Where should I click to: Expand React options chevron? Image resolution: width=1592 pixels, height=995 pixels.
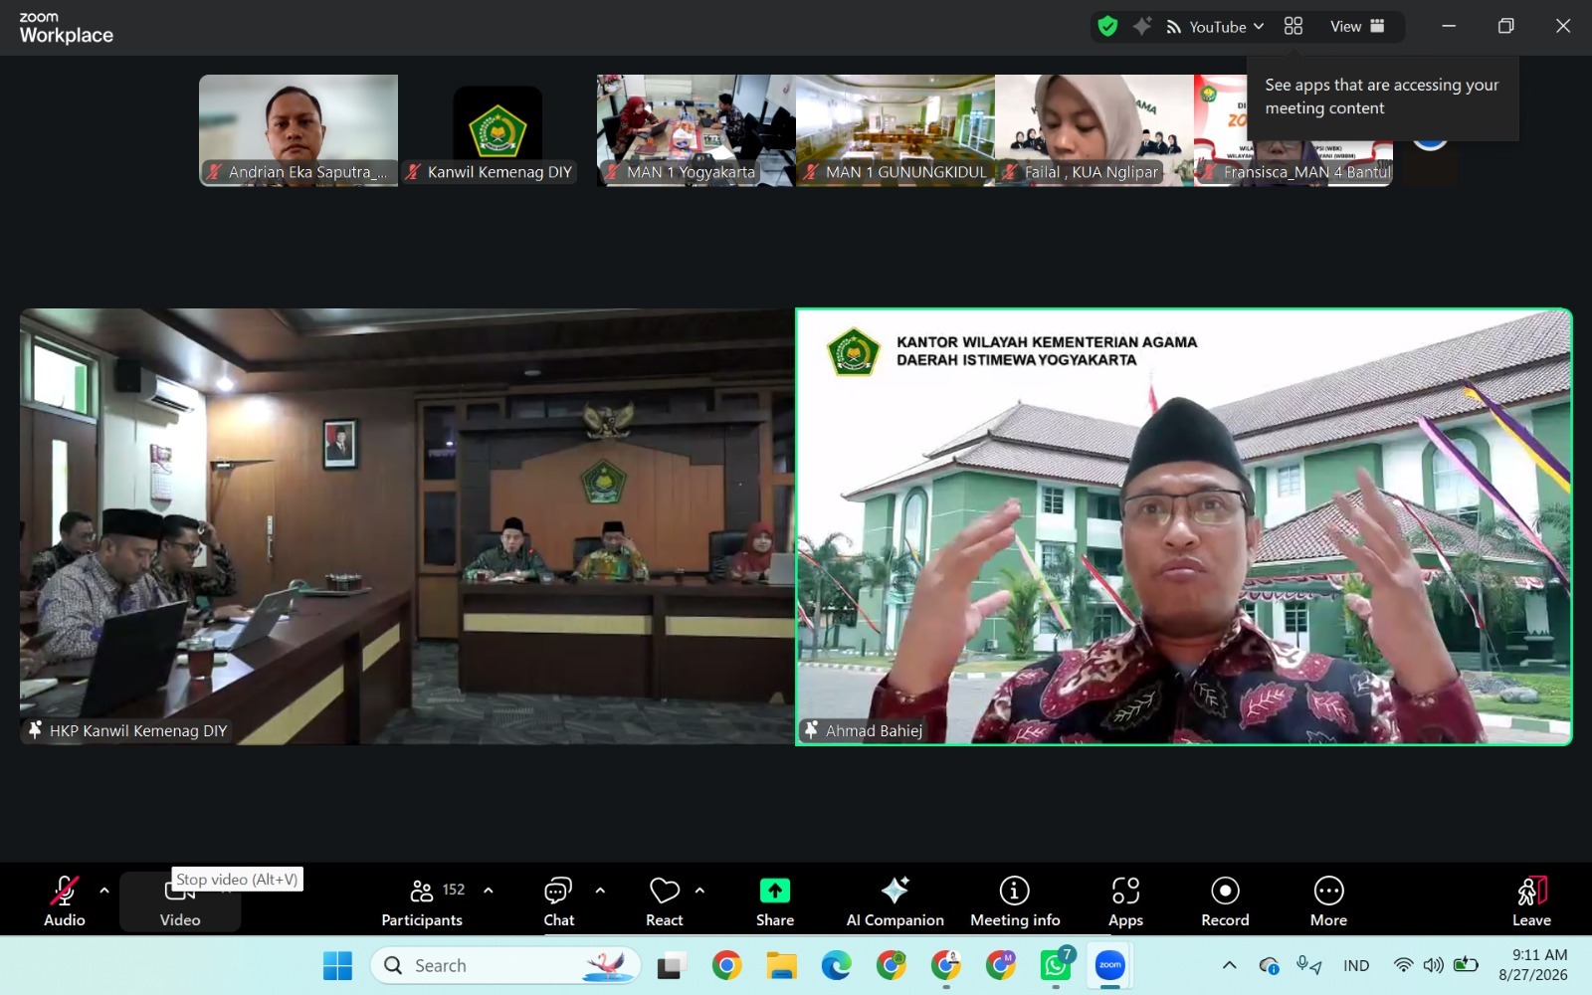click(699, 891)
